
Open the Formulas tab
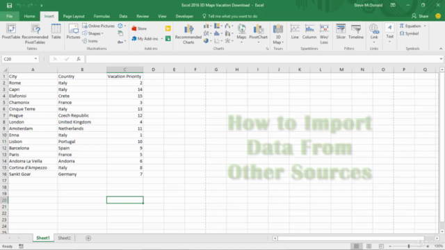click(102, 16)
